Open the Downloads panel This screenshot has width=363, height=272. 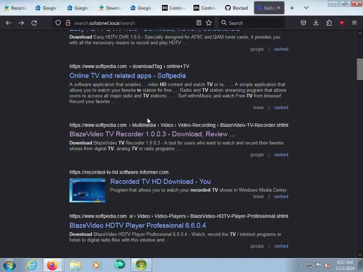point(316,23)
